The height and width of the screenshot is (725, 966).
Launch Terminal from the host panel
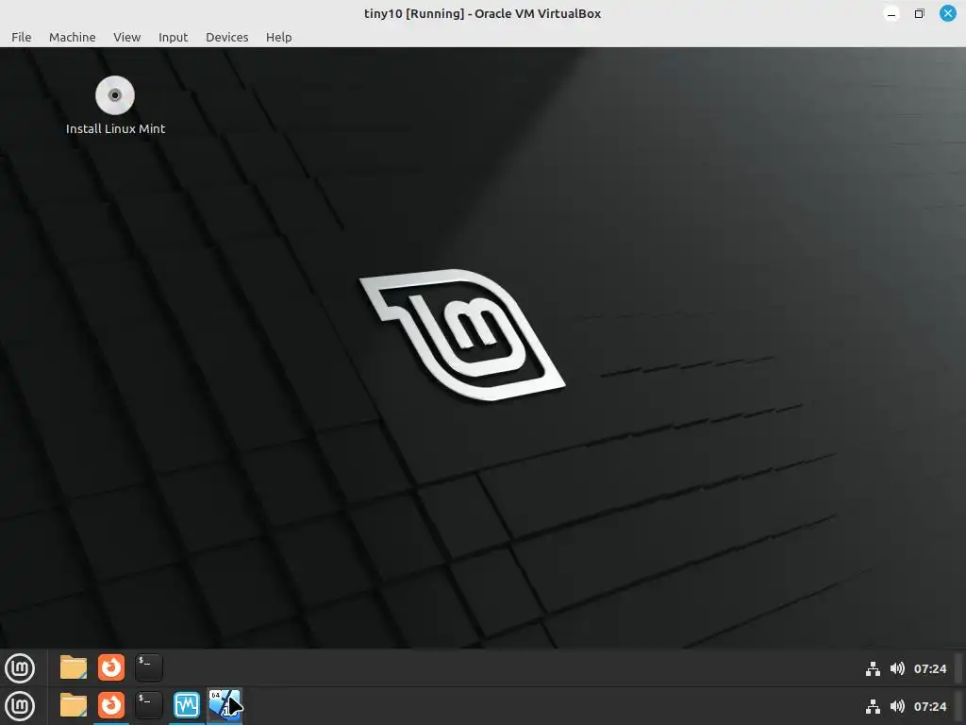pos(148,705)
